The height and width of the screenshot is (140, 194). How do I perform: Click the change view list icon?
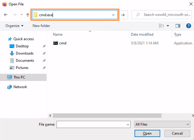161,26
